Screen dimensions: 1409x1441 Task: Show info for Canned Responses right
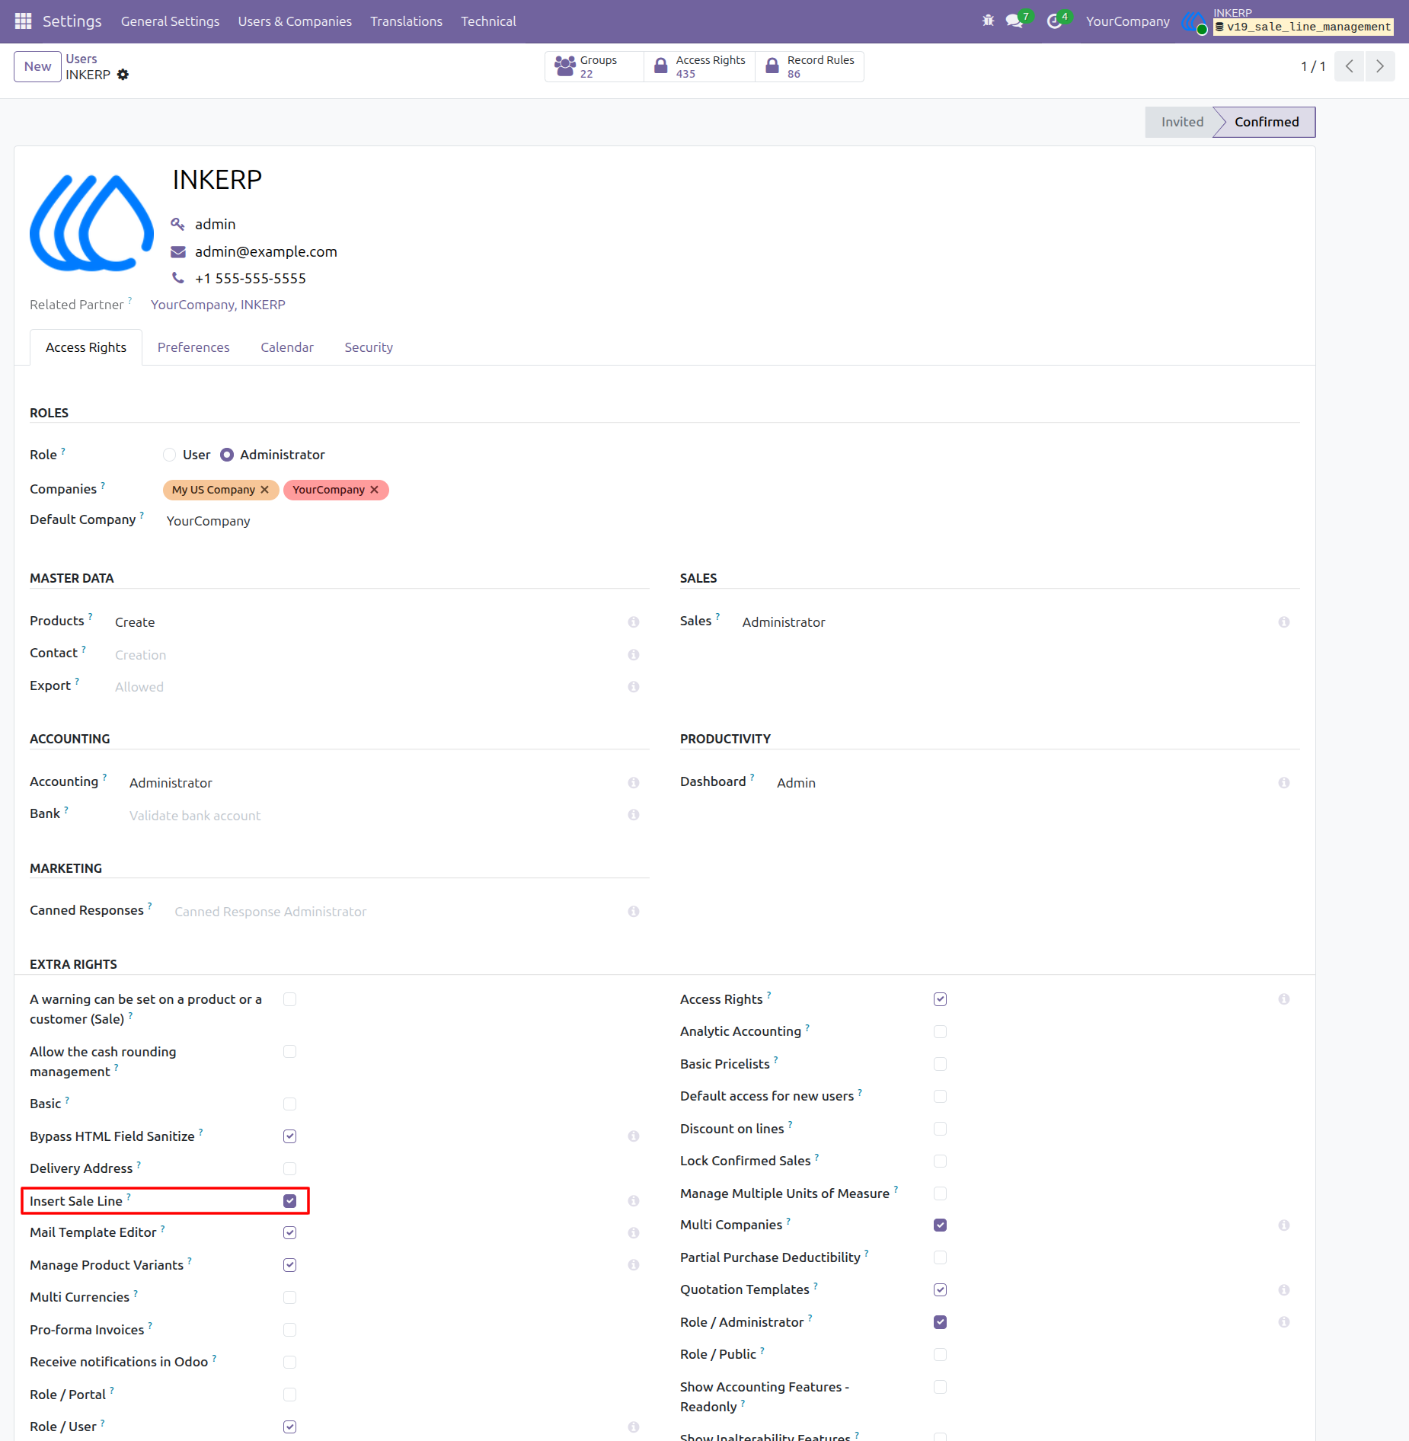[x=634, y=912]
